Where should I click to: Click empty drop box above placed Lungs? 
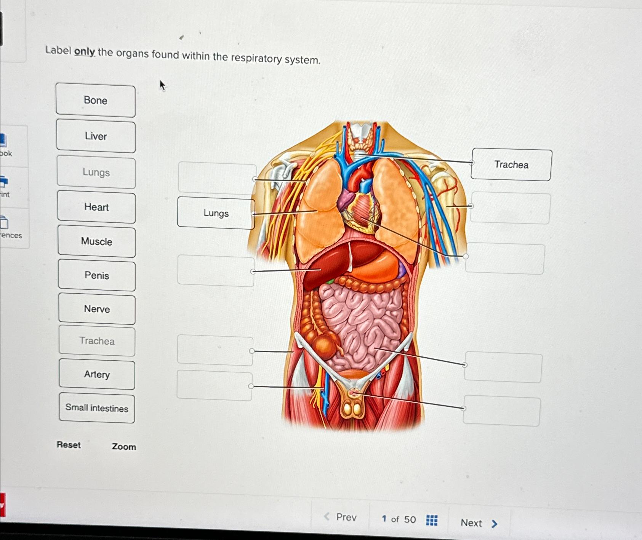coord(217,178)
